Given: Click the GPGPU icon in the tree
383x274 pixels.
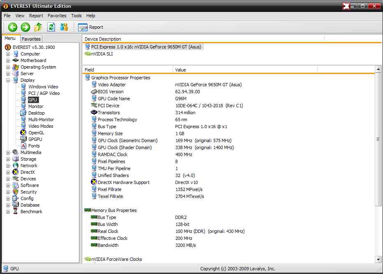Looking at the screenshot, I should (23, 139).
